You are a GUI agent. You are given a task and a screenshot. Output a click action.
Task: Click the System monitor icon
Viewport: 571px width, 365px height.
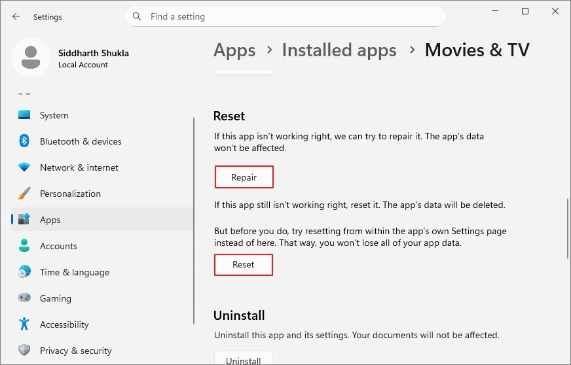(x=24, y=115)
